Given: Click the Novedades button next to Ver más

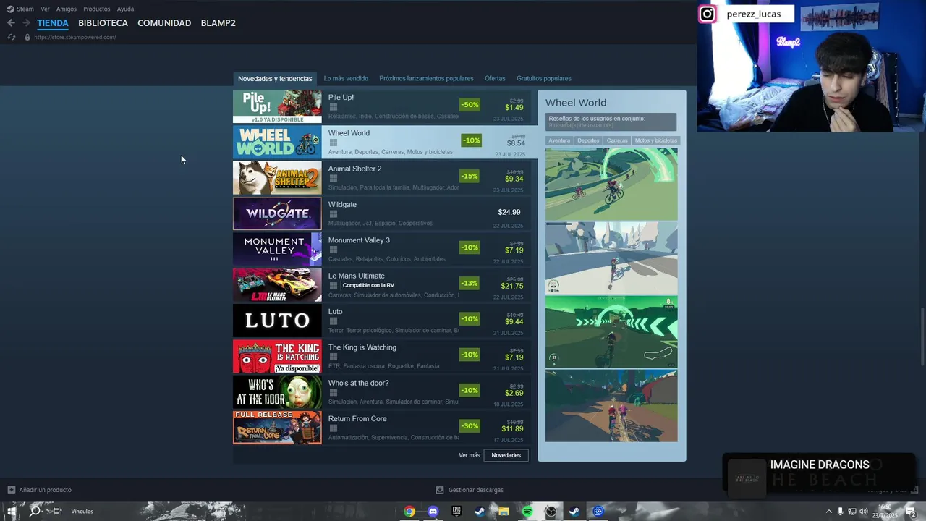Looking at the screenshot, I should 506,455.
